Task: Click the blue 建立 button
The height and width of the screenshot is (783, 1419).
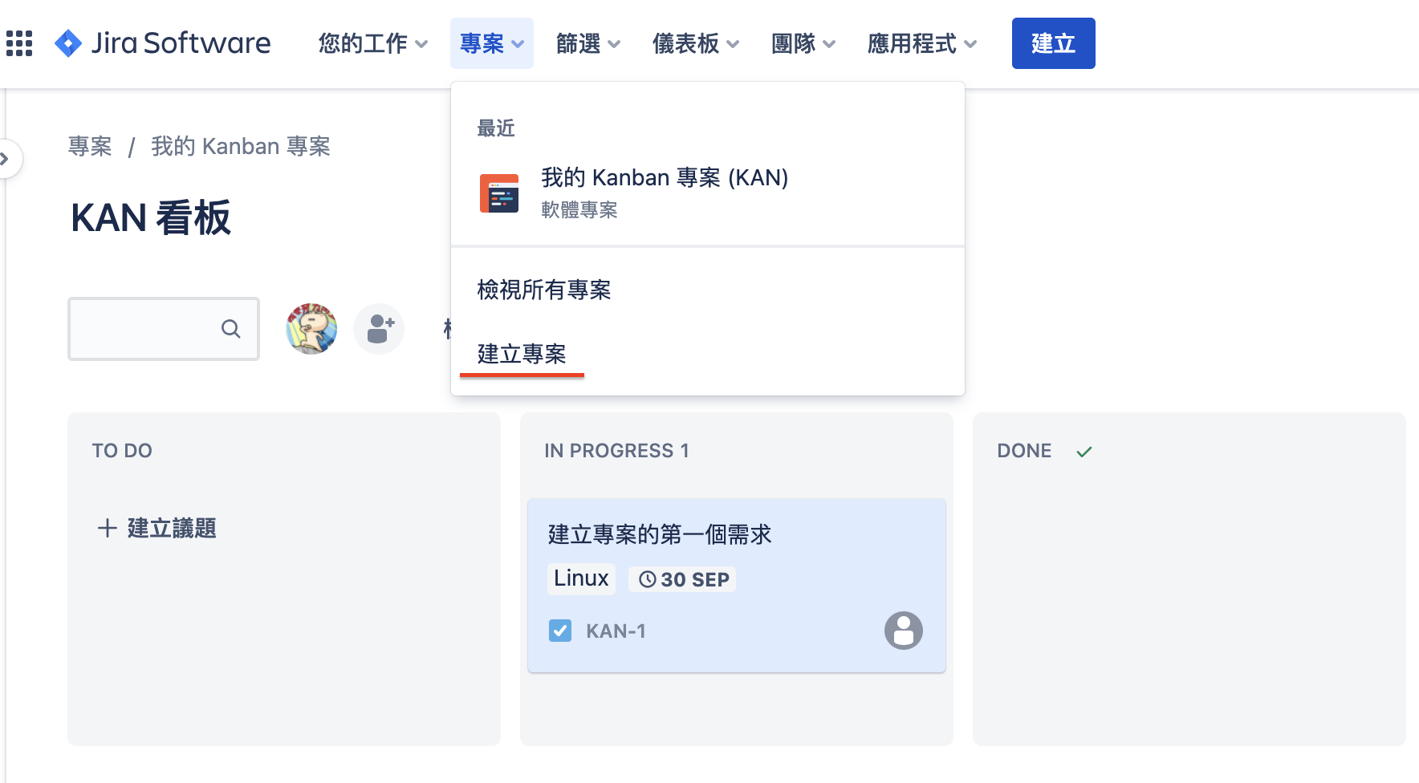Action: (x=1053, y=43)
